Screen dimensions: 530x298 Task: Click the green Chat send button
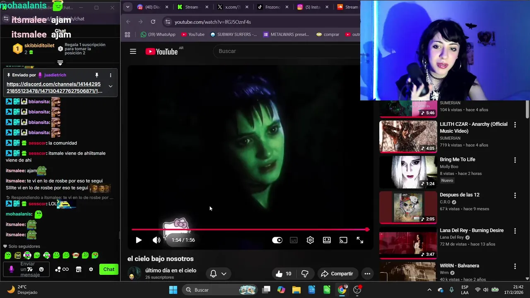(x=109, y=269)
